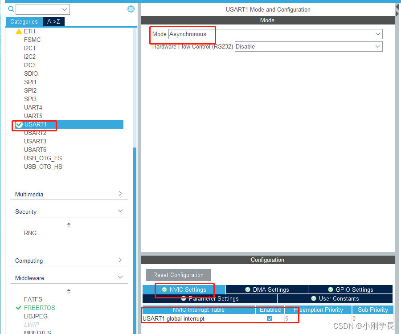
Task: Collapse the Security section
Action: click(119, 211)
